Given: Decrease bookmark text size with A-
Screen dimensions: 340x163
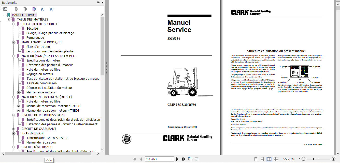Looking at the screenshot, I should tap(51, 9).
